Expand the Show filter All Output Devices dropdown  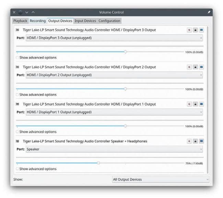160,179
